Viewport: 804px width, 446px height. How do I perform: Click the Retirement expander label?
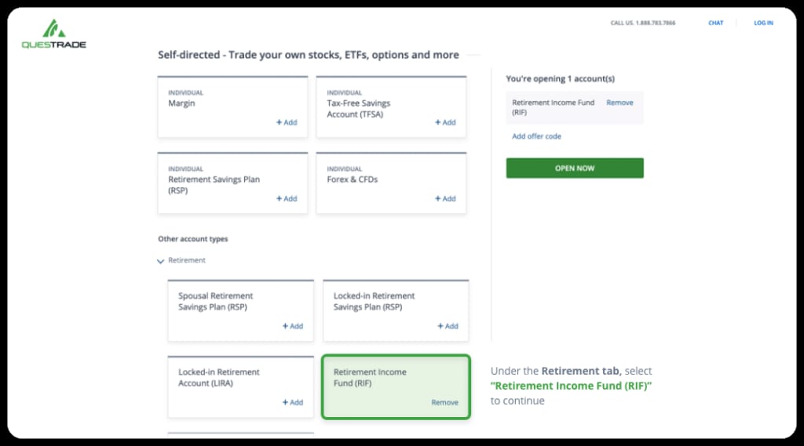coord(187,260)
